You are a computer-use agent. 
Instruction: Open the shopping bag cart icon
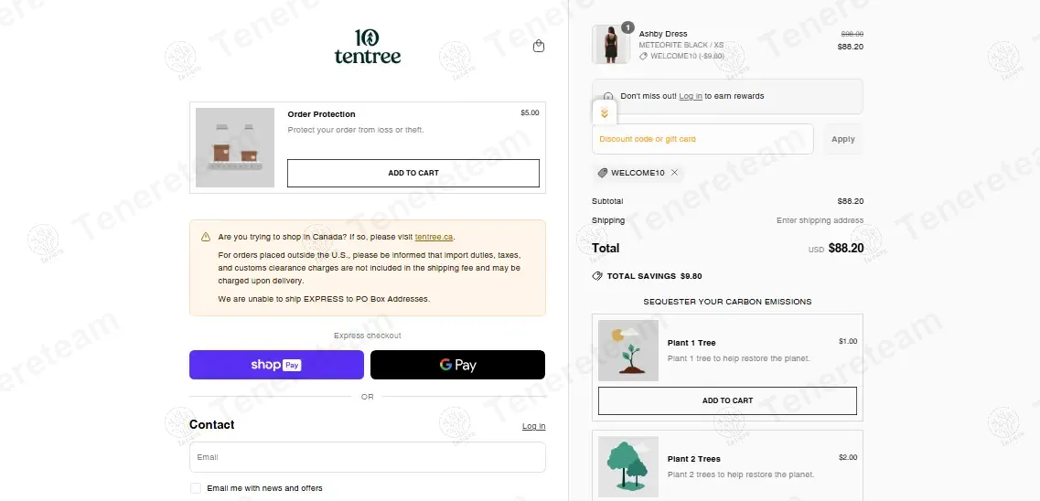tap(539, 46)
